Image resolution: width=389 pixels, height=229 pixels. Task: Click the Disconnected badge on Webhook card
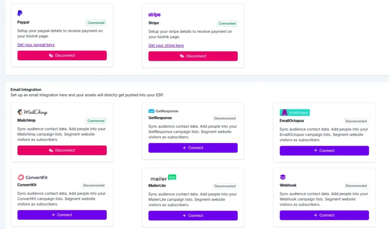356,186
